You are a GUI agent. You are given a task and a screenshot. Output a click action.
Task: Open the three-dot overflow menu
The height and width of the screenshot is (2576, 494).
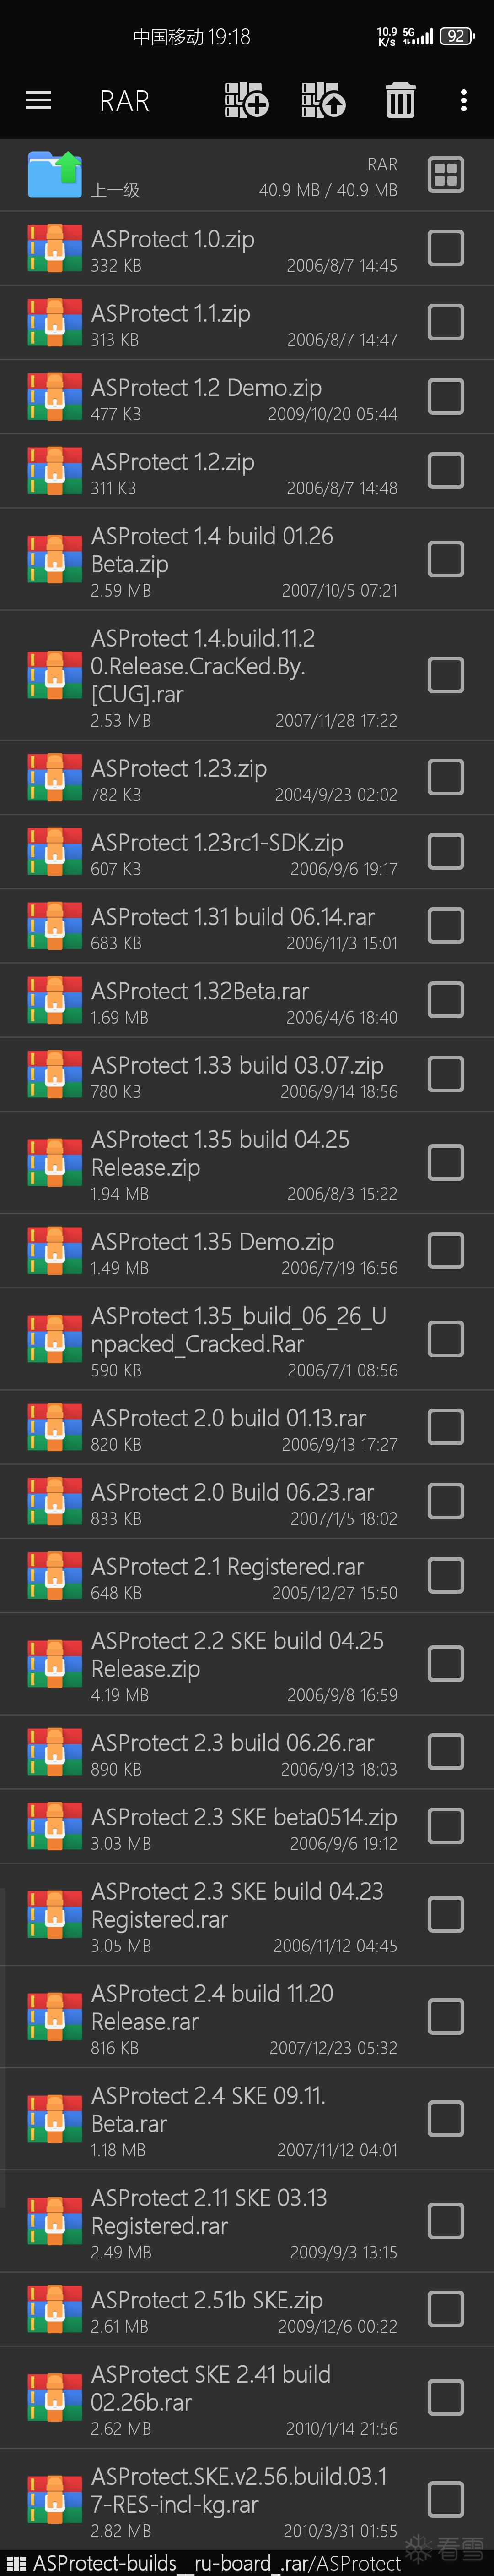tap(463, 100)
